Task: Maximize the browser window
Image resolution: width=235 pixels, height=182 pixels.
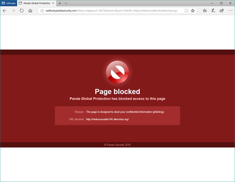Action: (x=221, y=3)
